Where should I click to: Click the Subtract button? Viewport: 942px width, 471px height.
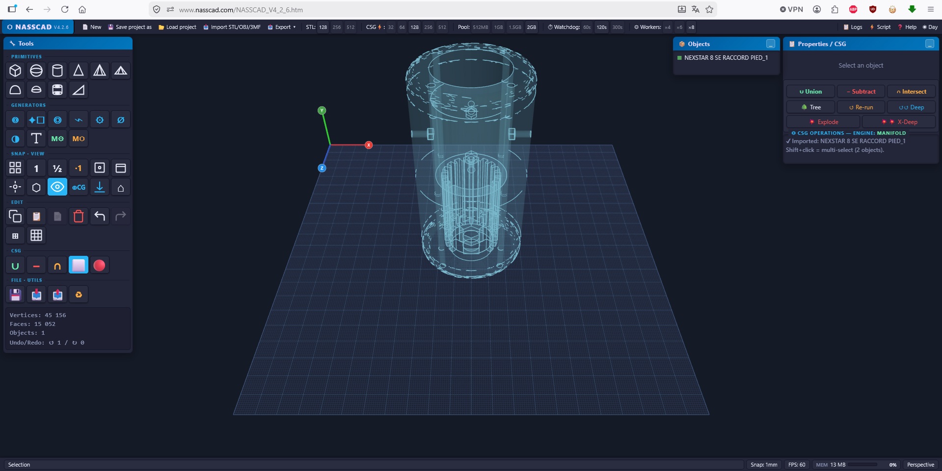point(861,92)
